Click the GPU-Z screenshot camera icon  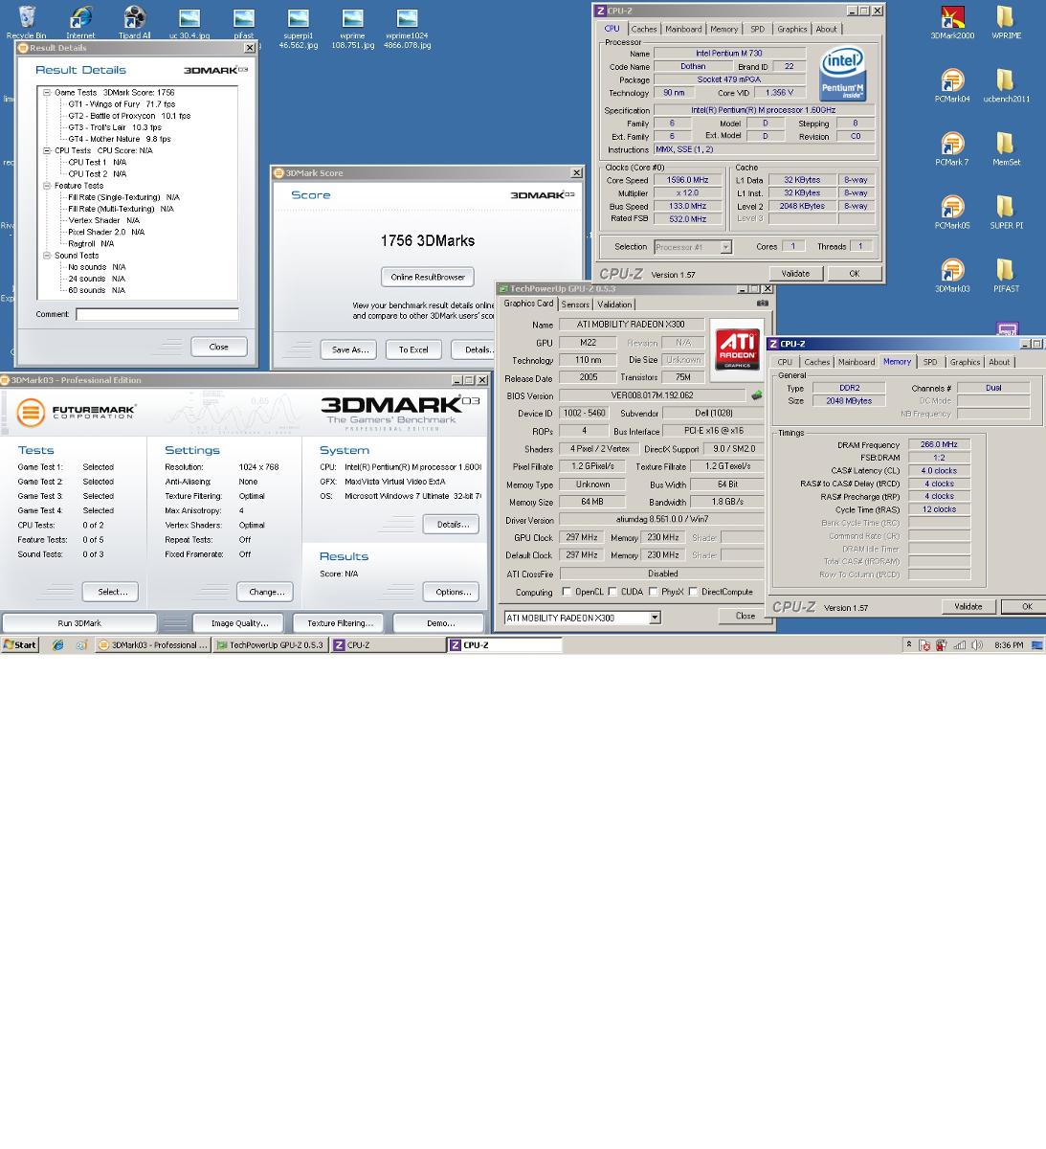[762, 304]
